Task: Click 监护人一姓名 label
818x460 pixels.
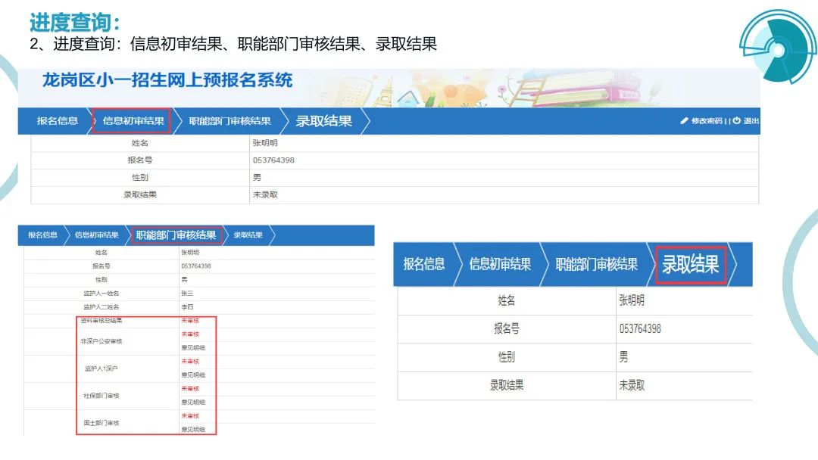Action: coord(101,294)
